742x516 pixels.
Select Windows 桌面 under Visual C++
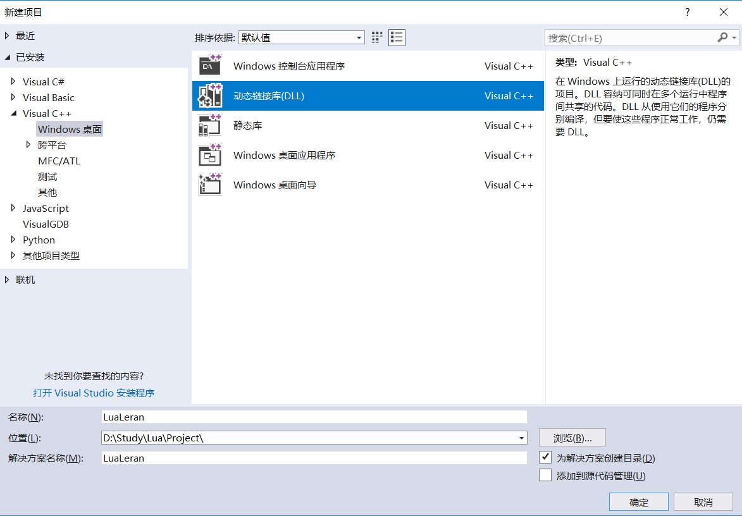[70, 128]
